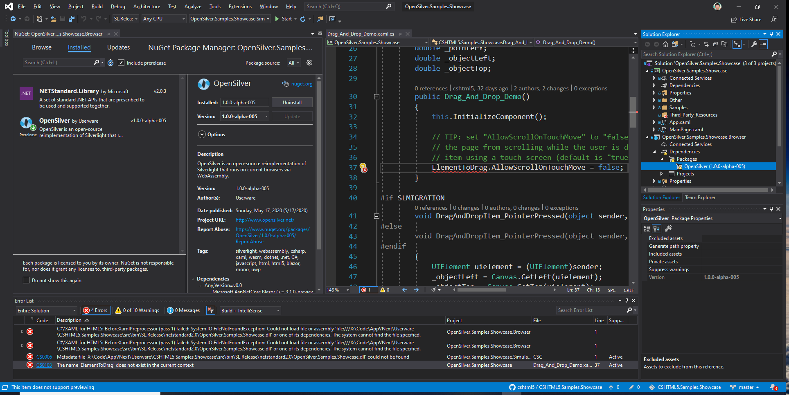Screen dimensions: 789x395
Task: Open the Package Source Settings gear icon
Action: coord(309,63)
